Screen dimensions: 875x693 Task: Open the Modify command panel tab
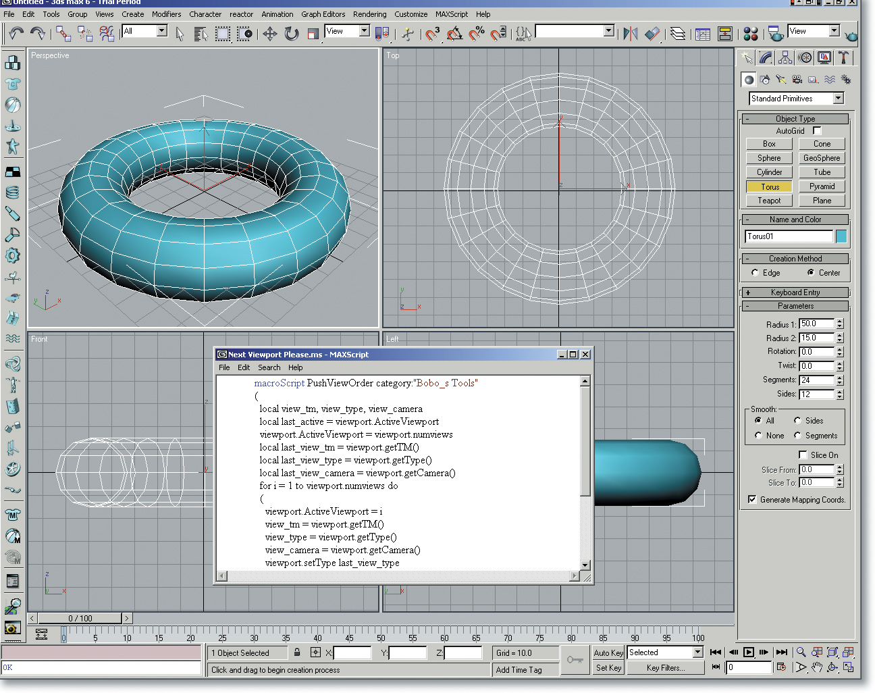coord(766,58)
